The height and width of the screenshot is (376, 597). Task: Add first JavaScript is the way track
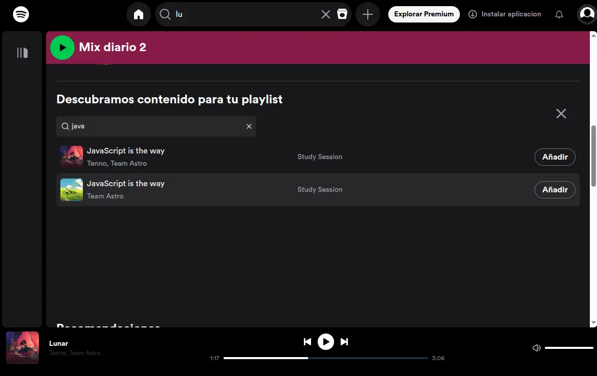(555, 157)
